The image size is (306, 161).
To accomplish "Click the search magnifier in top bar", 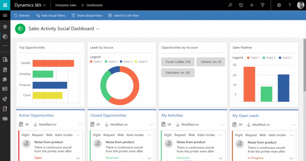I will (230, 5).
